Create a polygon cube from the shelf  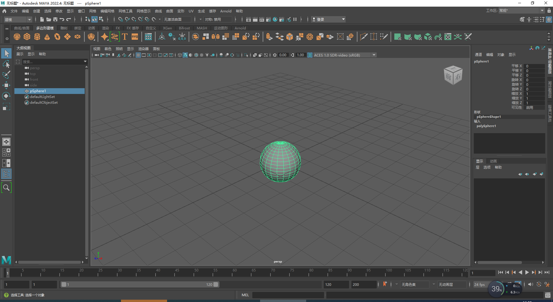coord(27,37)
